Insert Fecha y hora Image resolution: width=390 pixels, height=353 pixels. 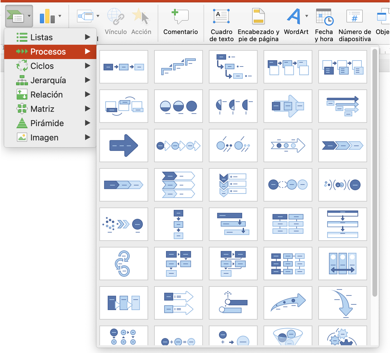coord(324,16)
